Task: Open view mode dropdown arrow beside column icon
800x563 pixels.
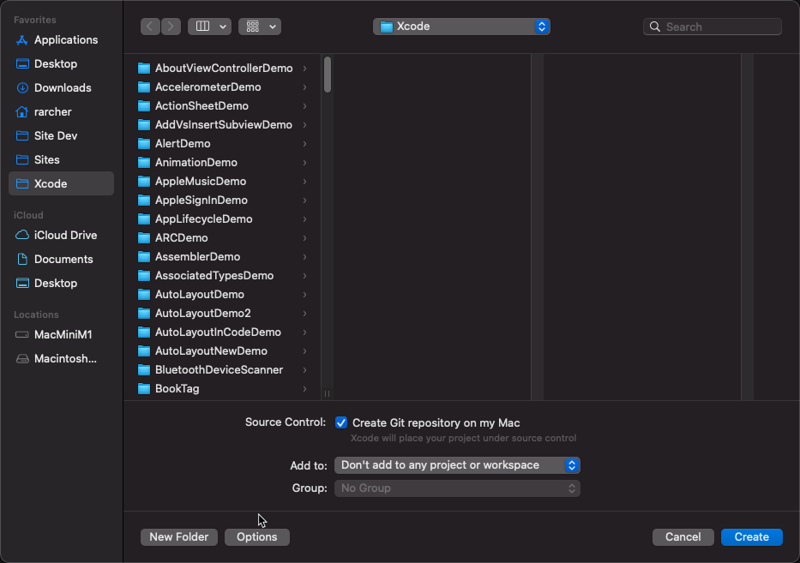Action: click(x=223, y=27)
